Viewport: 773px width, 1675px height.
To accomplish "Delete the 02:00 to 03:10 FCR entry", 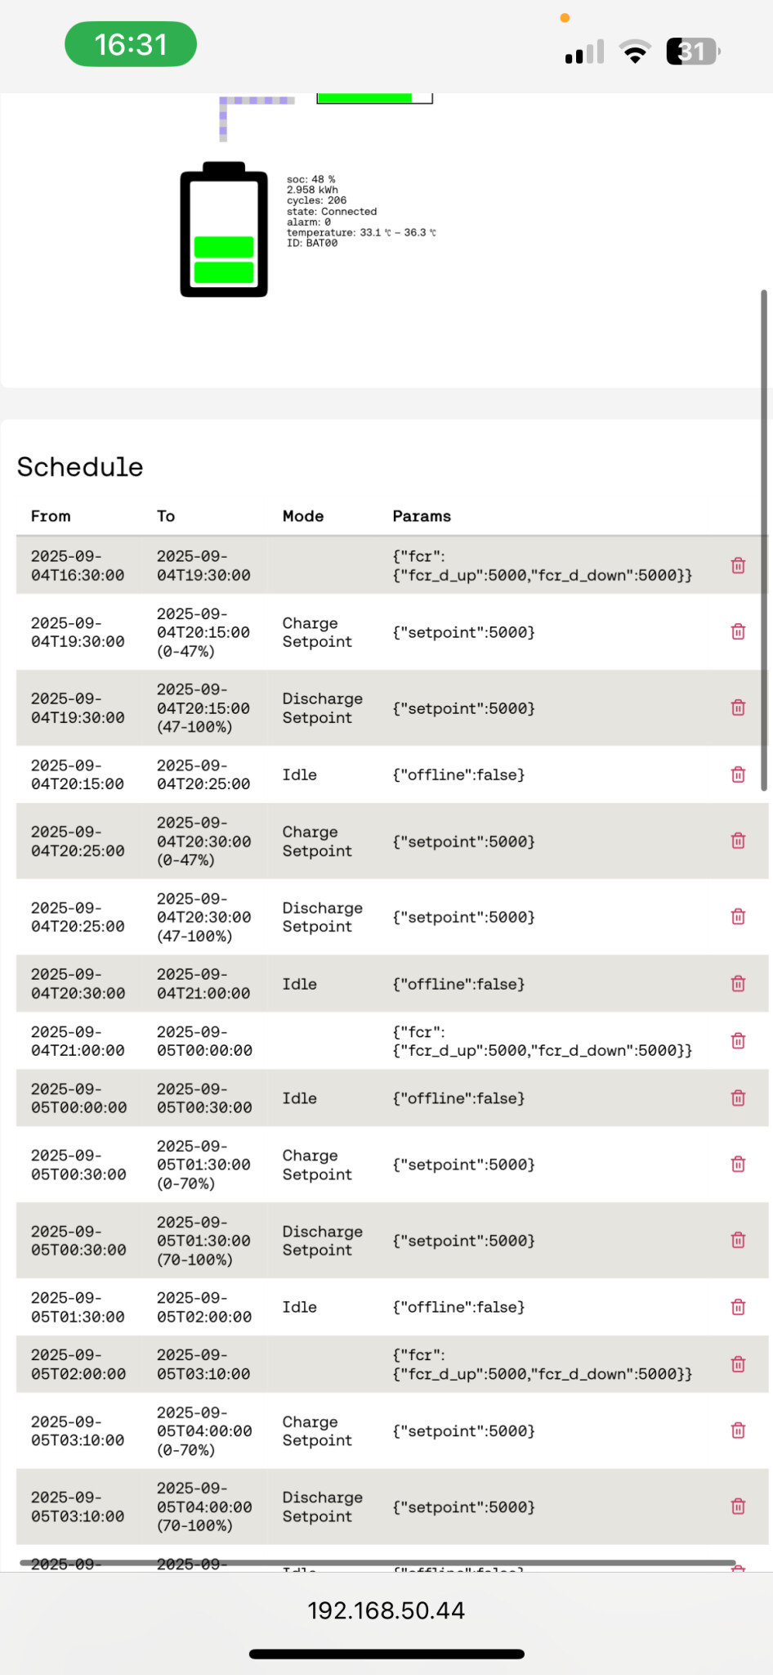I will tap(738, 1364).
